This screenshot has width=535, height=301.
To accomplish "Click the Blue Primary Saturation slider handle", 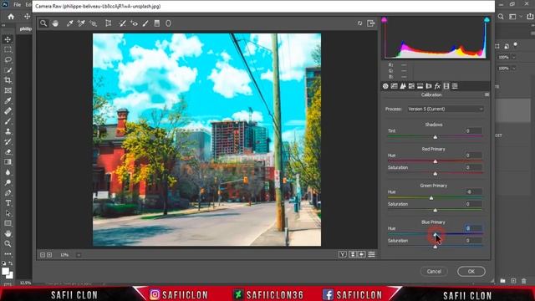I will (x=435, y=247).
